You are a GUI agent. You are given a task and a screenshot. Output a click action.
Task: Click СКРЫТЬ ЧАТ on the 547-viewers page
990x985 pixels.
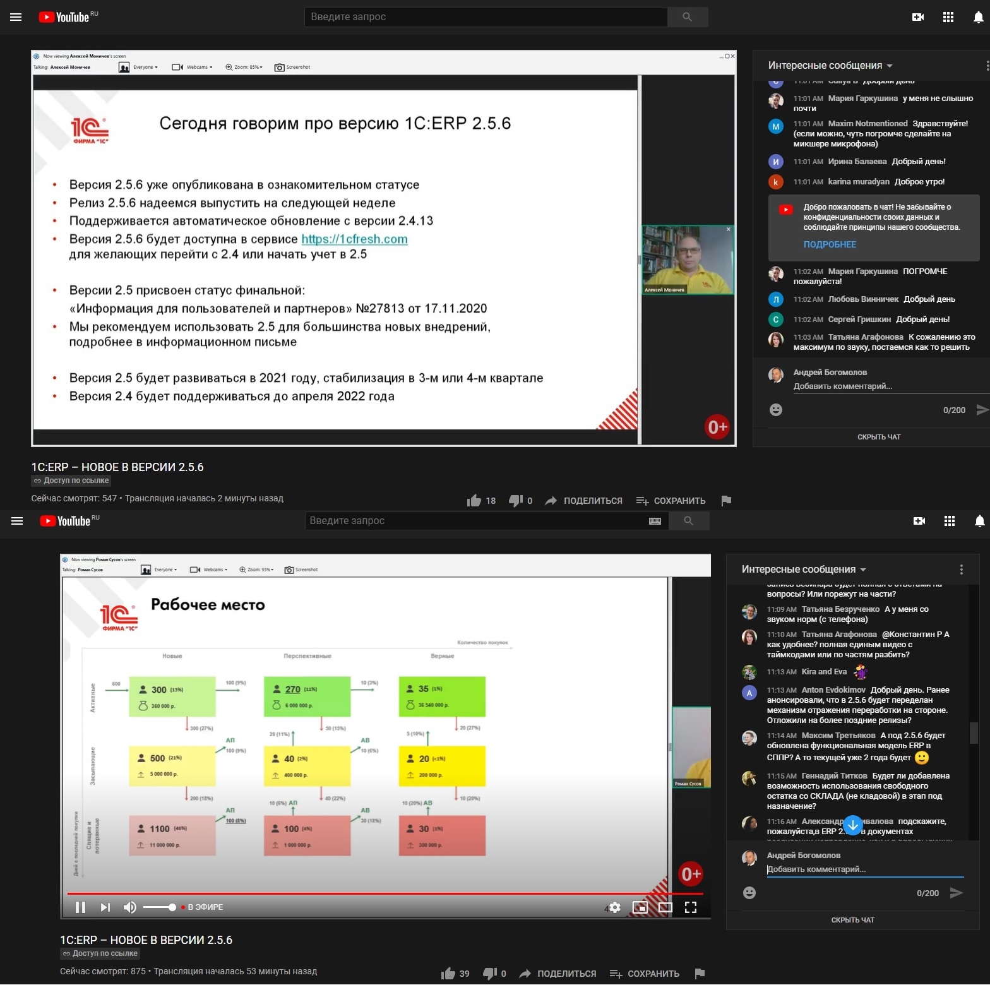[x=879, y=437]
